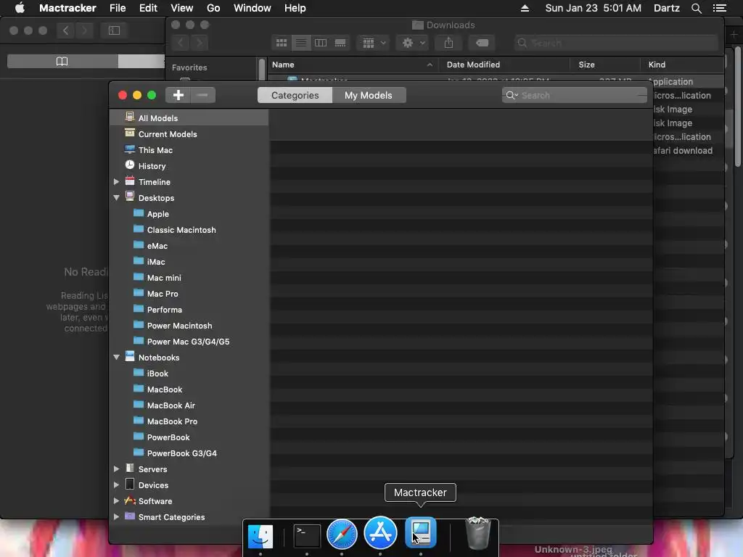The width and height of the screenshot is (743, 557).
Task: Toggle Safari sidebar button
Action: click(114, 30)
